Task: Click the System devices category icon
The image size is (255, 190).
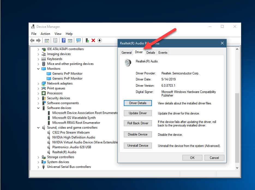Action: tap(44, 162)
